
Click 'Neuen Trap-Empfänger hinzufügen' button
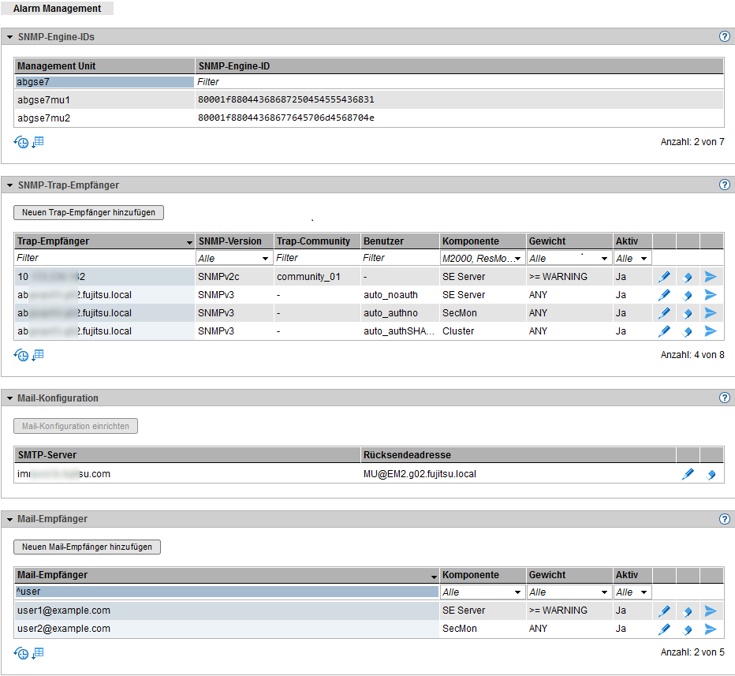88,212
